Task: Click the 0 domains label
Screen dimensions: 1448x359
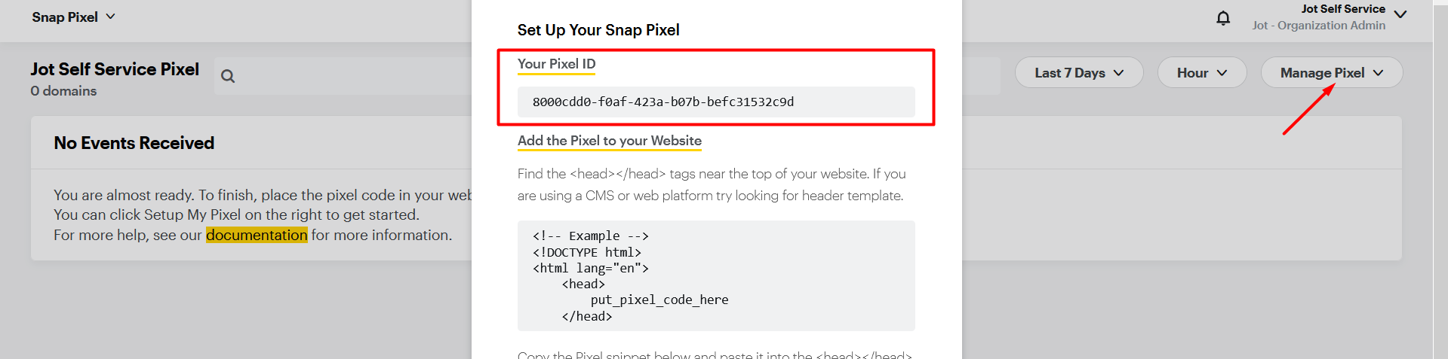Action: point(63,91)
